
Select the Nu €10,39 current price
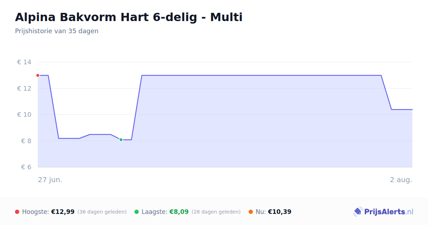[280, 212]
